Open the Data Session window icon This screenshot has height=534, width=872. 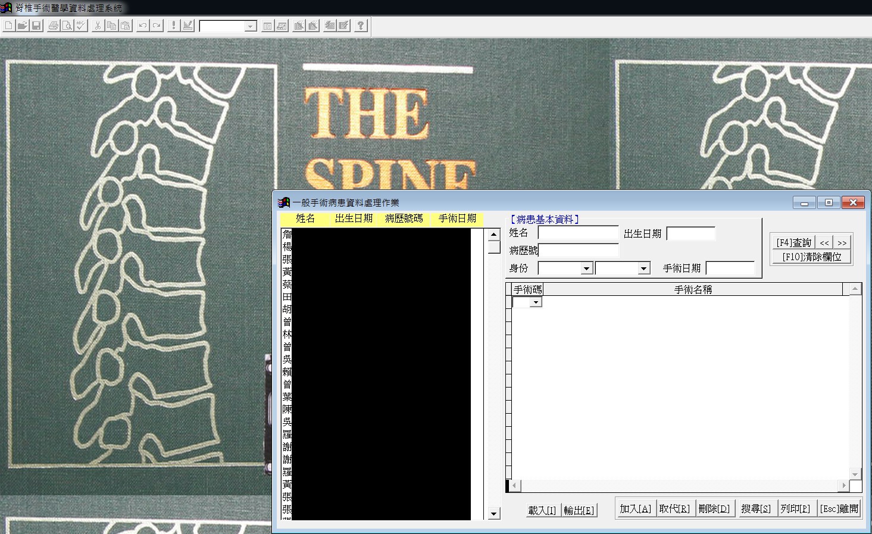click(281, 26)
